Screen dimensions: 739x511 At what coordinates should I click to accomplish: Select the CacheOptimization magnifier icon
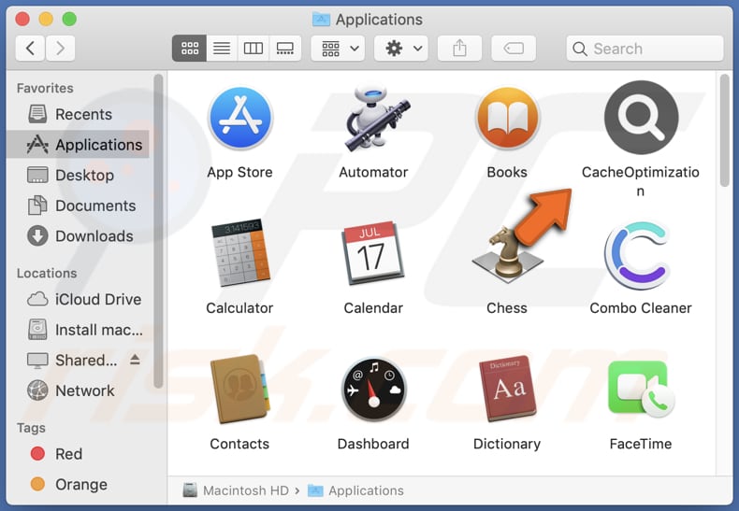641,117
